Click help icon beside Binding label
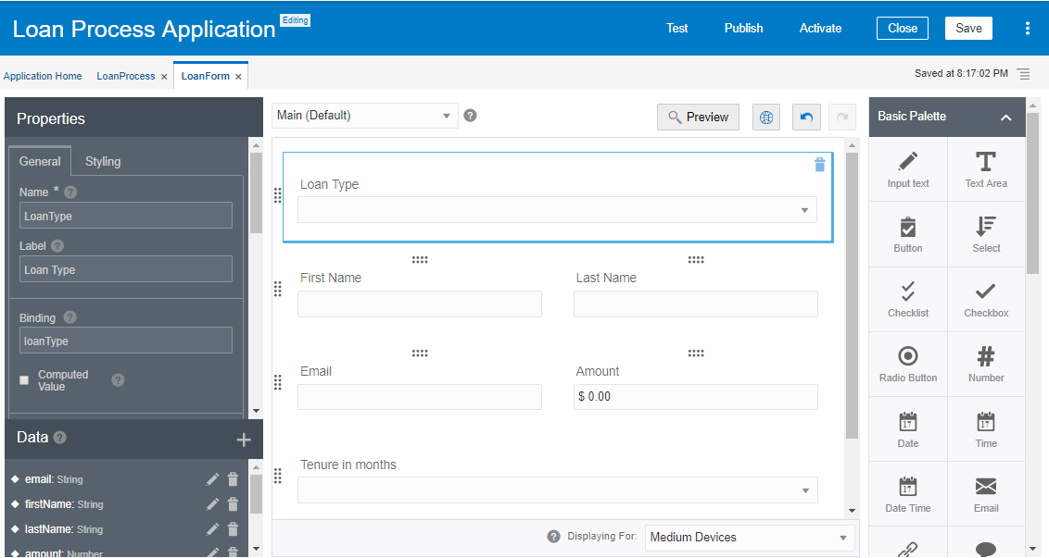 70,317
